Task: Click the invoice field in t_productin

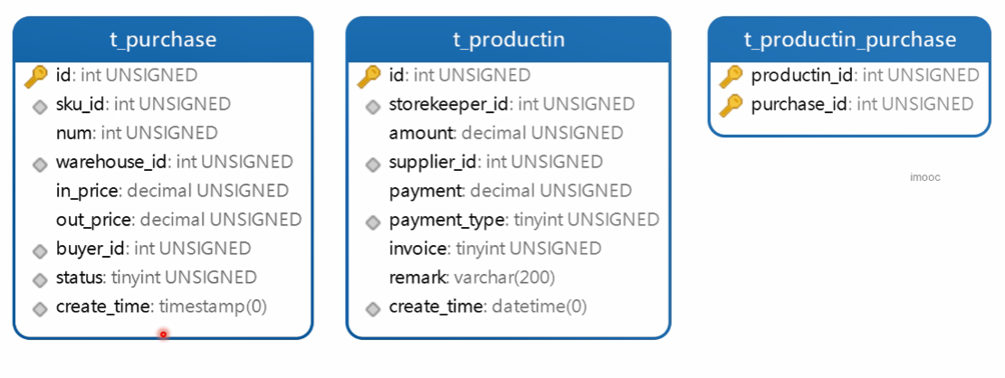Action: click(494, 249)
